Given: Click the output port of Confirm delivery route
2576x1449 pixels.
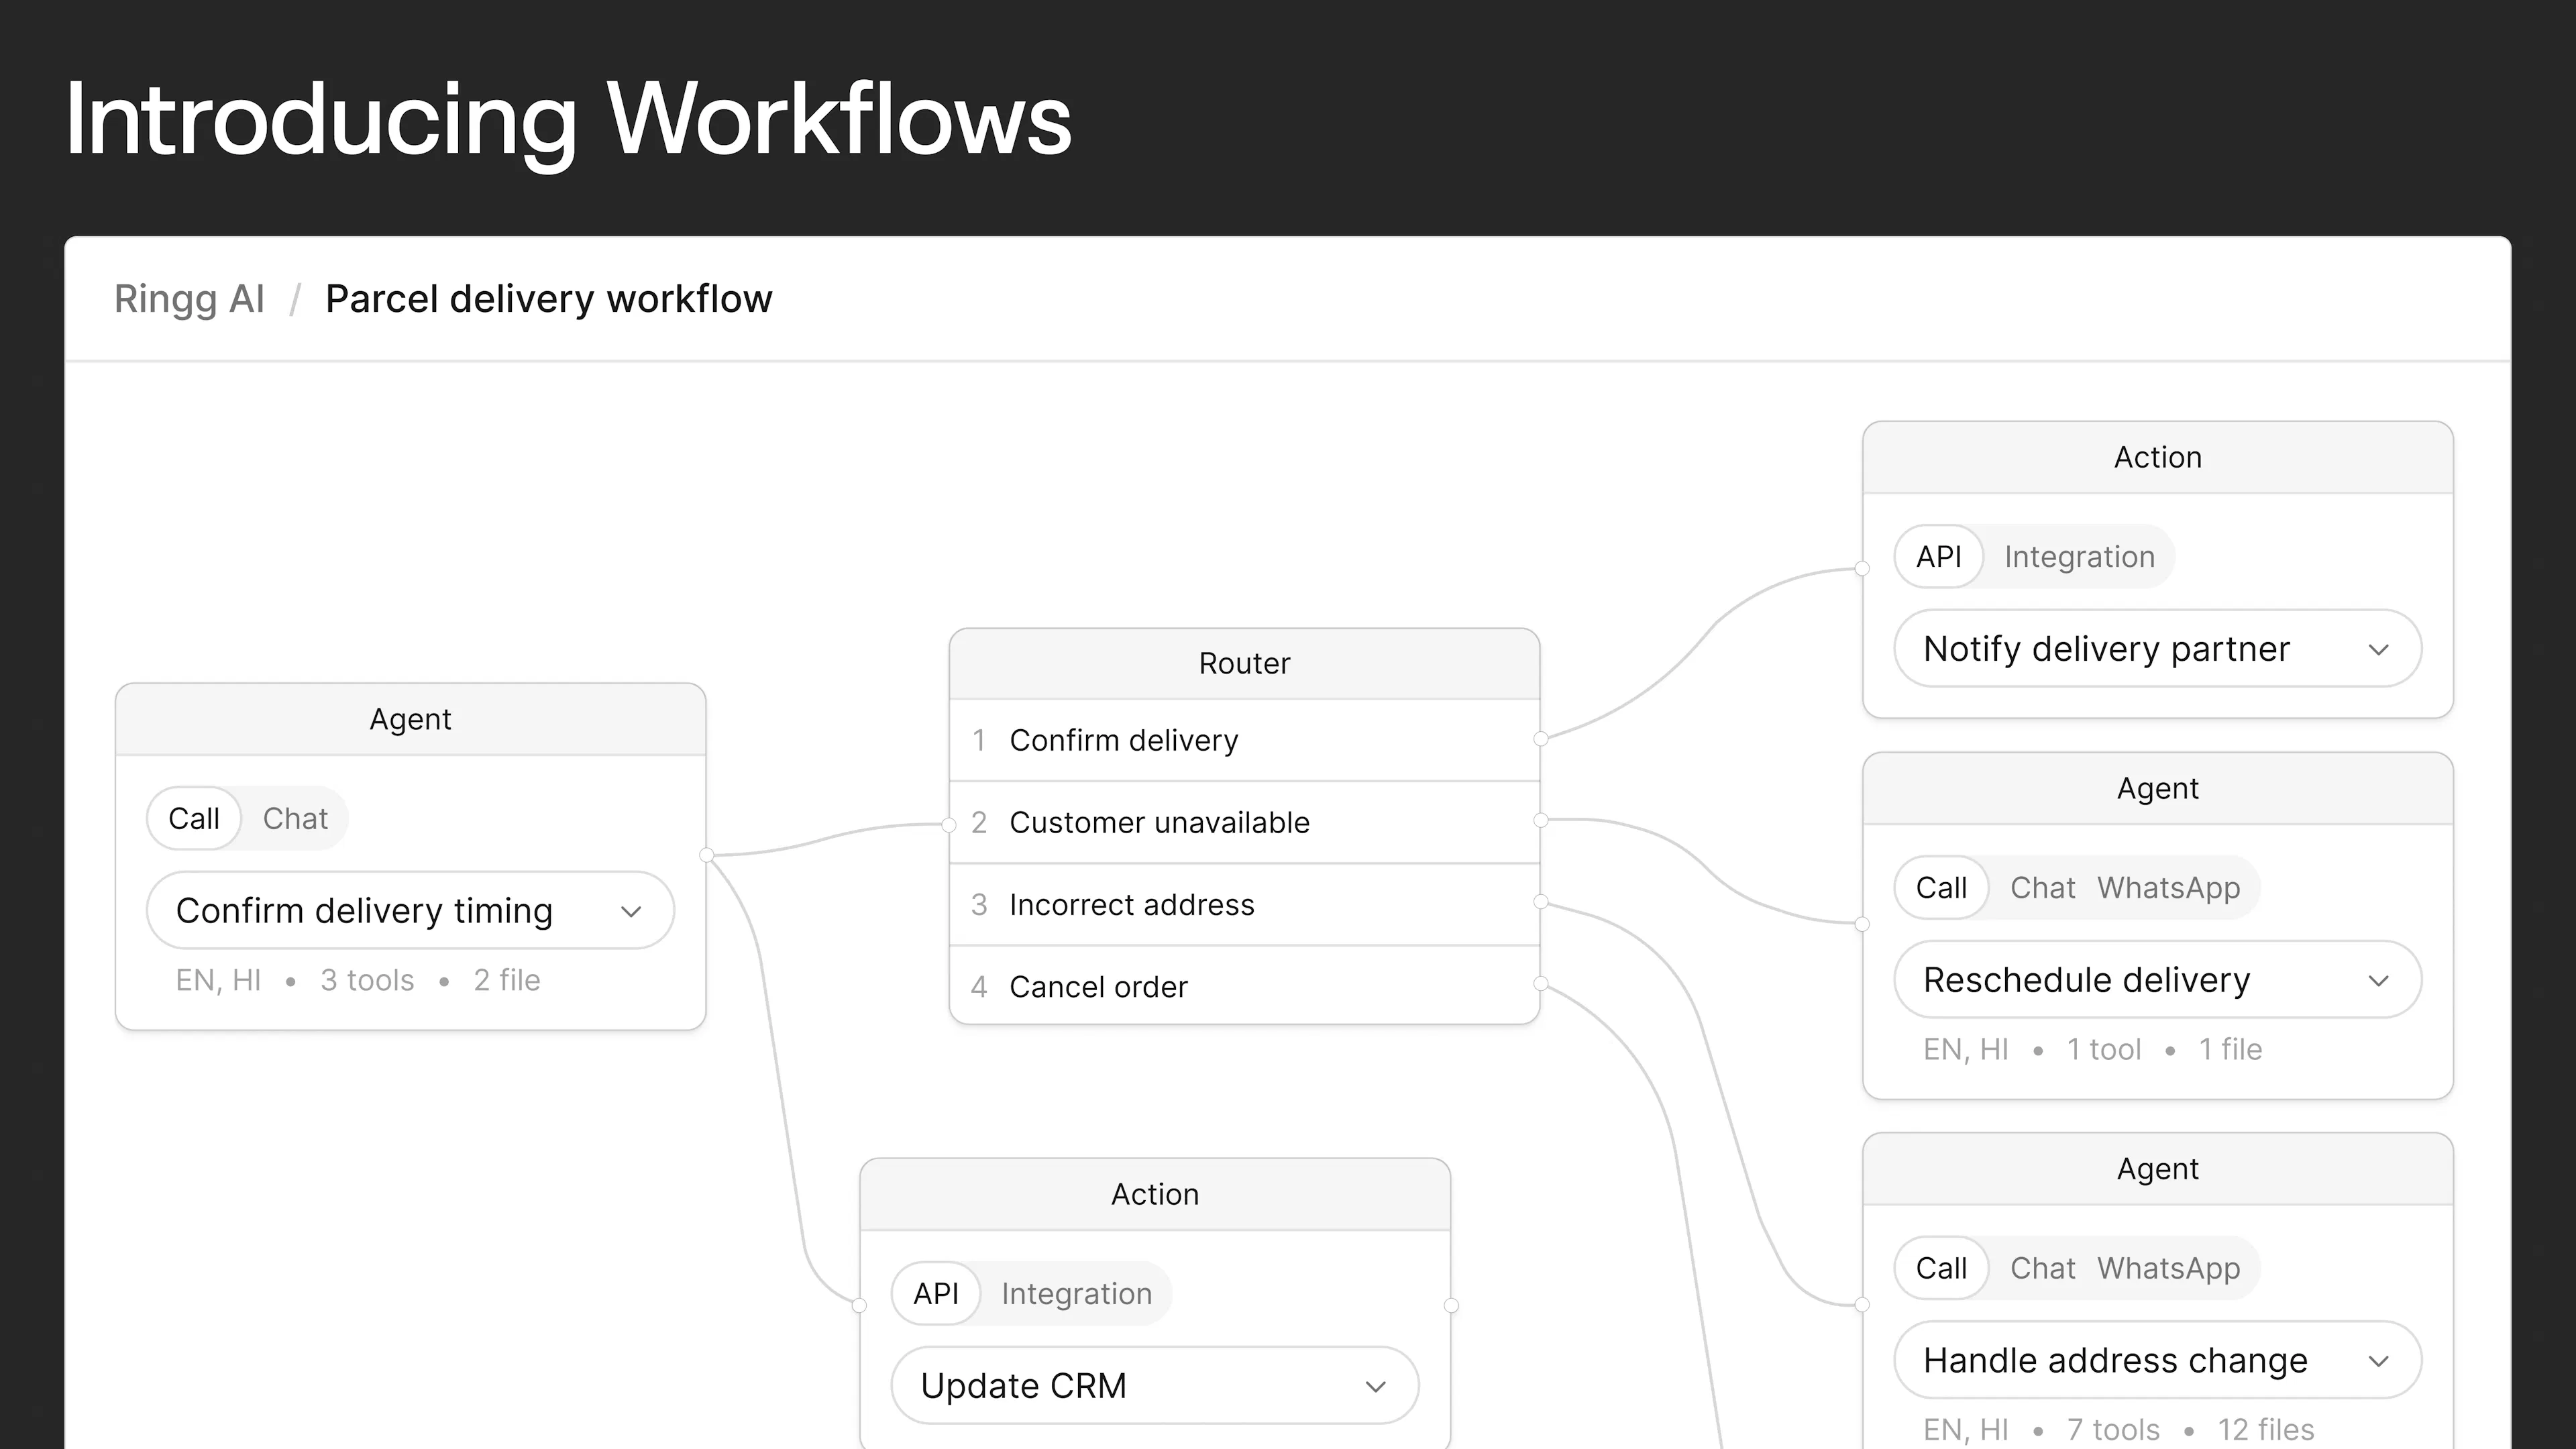Looking at the screenshot, I should coord(1541,739).
